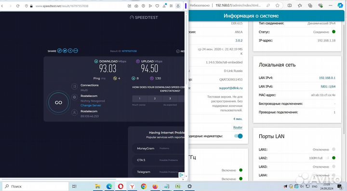Open the Copilot sidebar icon
Viewport: 347px width, 191px height.
(340, 5)
